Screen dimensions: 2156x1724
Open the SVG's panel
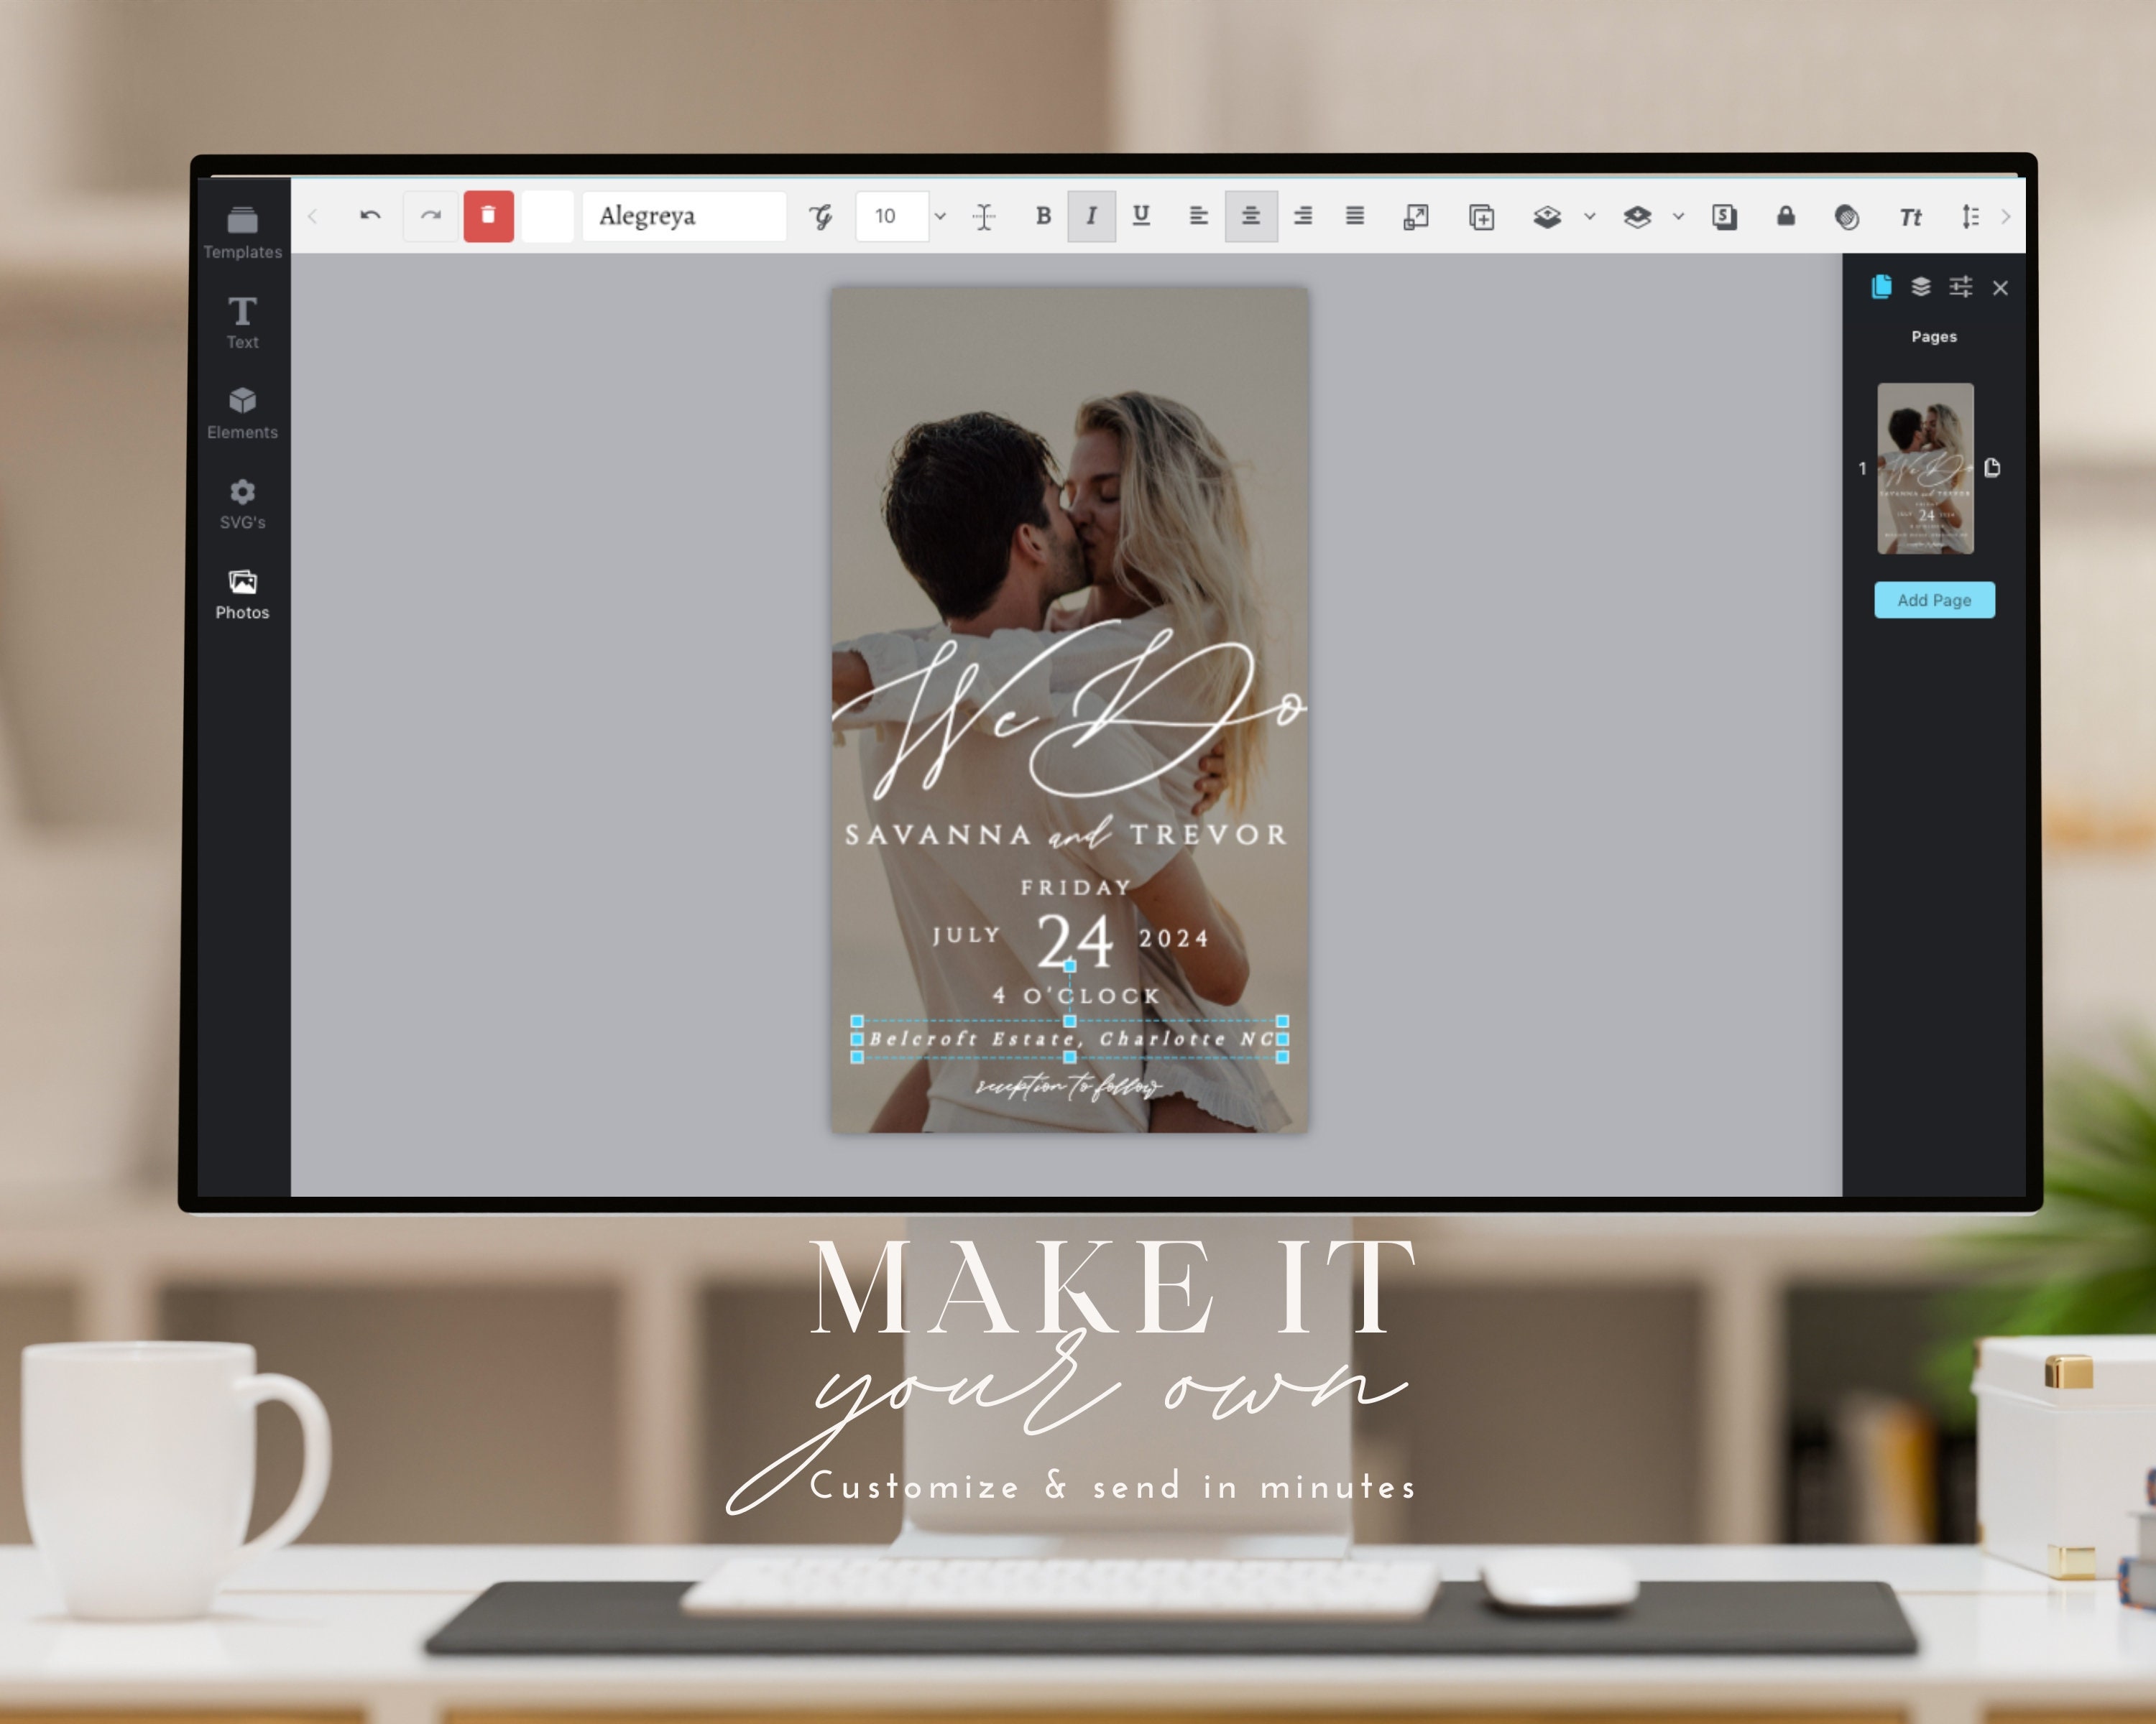[243, 495]
